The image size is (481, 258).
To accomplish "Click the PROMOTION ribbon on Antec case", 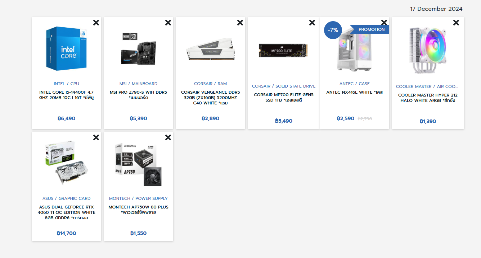I will tap(370, 29).
